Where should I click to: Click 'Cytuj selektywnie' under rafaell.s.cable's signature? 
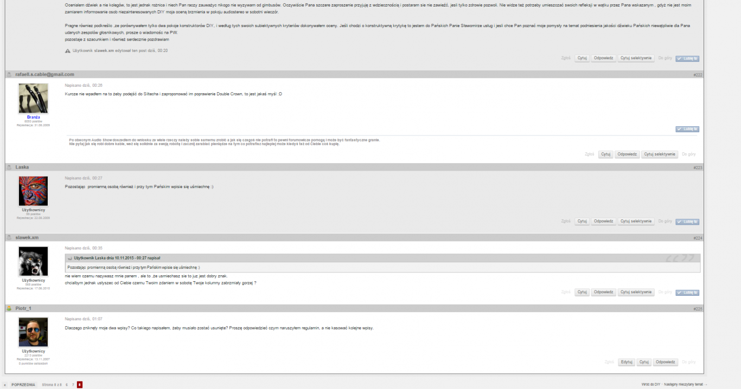pos(660,154)
